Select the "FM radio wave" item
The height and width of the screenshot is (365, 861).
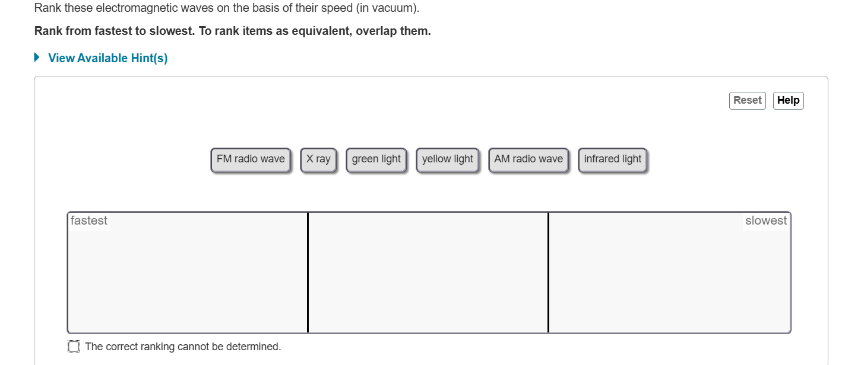click(251, 159)
